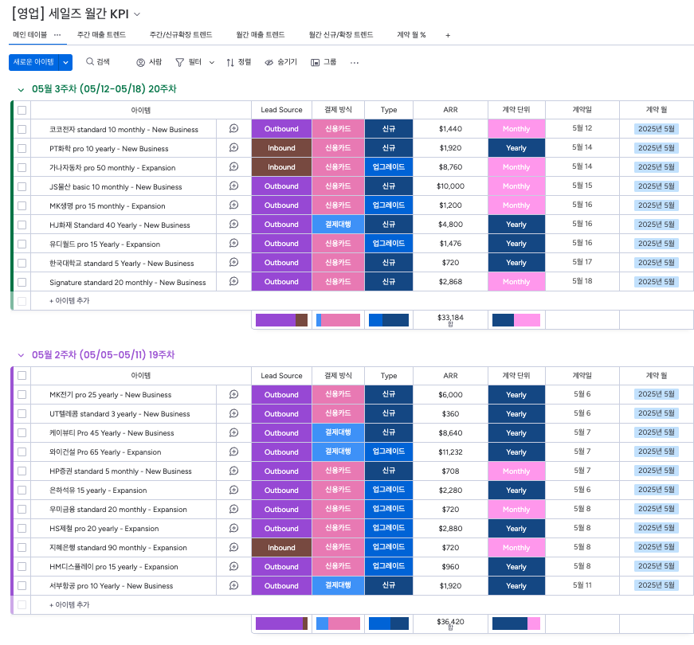Open the new item dropdown arrow
The image size is (694, 645).
66,62
